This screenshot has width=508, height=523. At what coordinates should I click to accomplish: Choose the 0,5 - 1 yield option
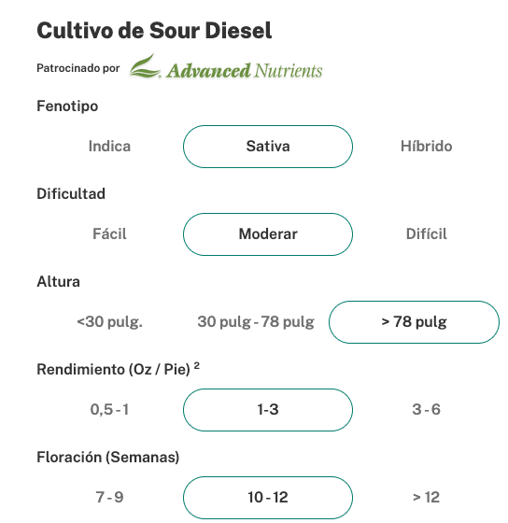pos(109,410)
